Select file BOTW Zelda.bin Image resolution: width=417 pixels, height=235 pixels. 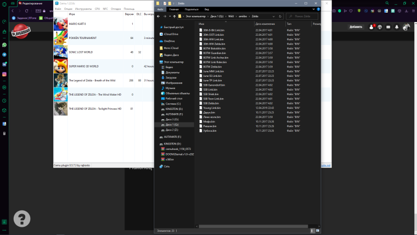[212, 66]
